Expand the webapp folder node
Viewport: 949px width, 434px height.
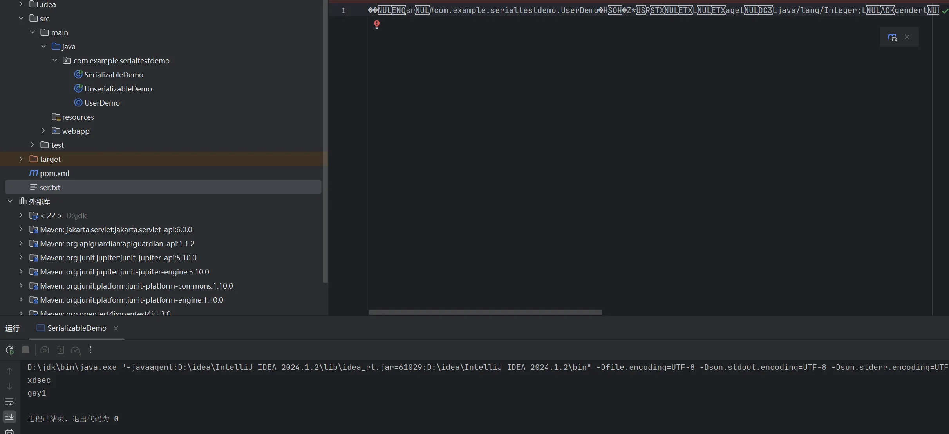coord(43,131)
